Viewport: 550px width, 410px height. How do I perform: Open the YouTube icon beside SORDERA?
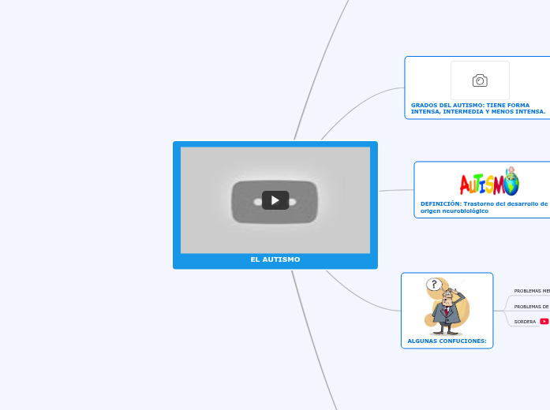(544, 322)
